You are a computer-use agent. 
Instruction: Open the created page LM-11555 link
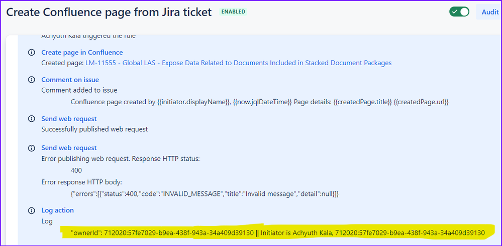click(x=239, y=63)
